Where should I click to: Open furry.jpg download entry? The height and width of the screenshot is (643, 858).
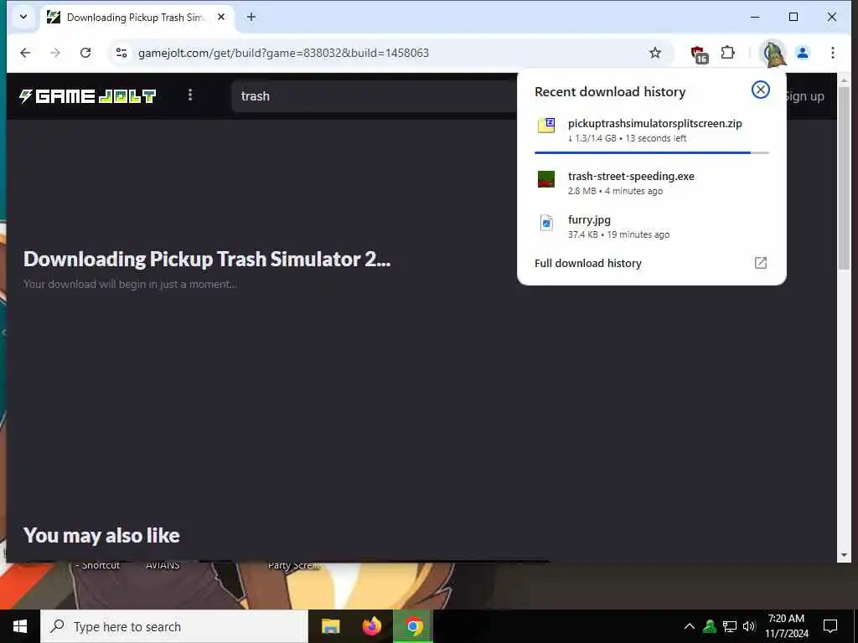pyautogui.click(x=651, y=226)
